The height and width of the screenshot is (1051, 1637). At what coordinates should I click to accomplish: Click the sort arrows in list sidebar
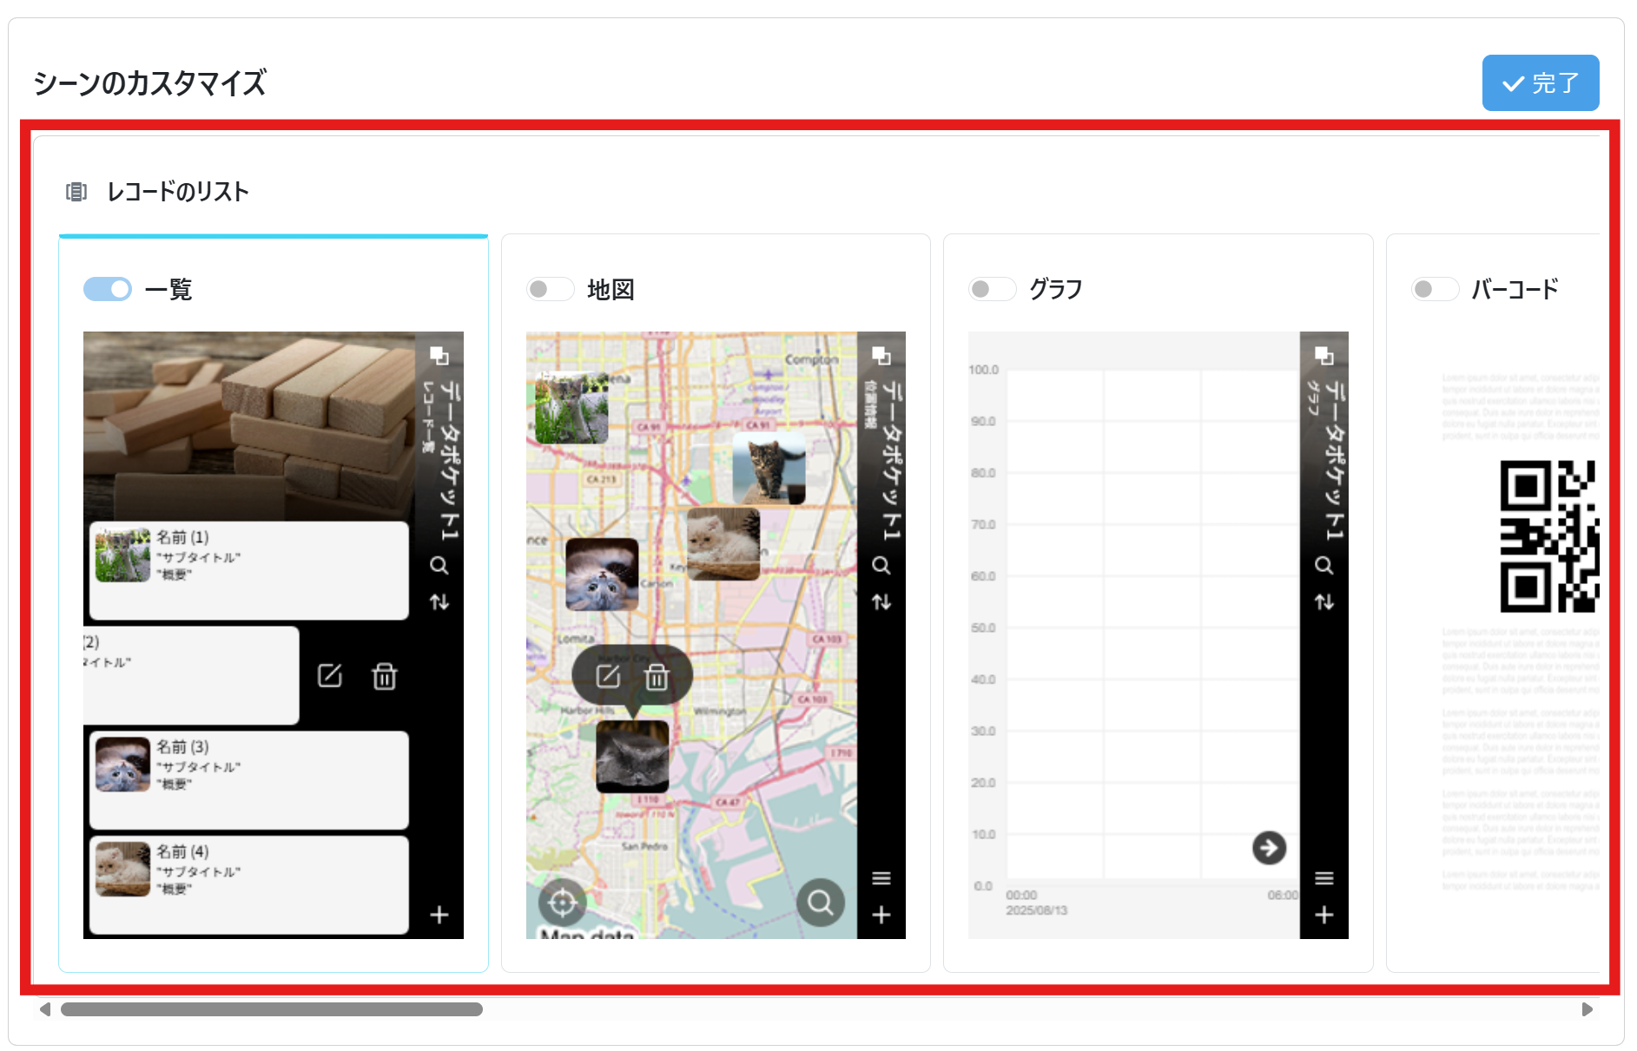pyautogui.click(x=439, y=601)
